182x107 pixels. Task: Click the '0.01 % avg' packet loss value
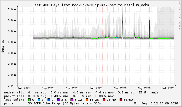37,96
